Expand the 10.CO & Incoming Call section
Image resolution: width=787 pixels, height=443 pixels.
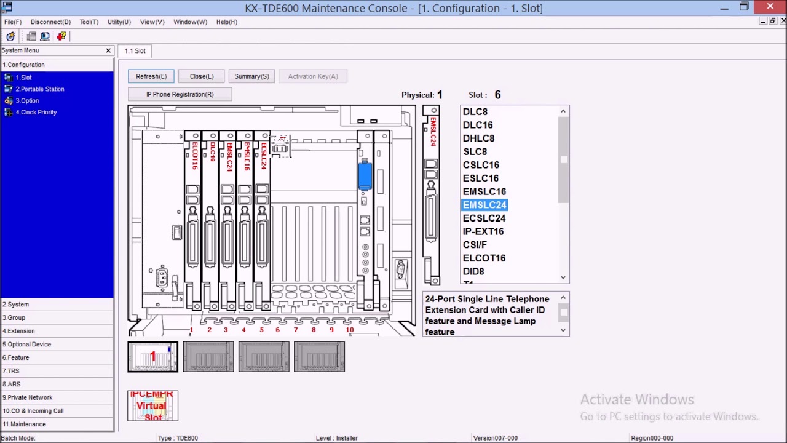click(x=57, y=411)
